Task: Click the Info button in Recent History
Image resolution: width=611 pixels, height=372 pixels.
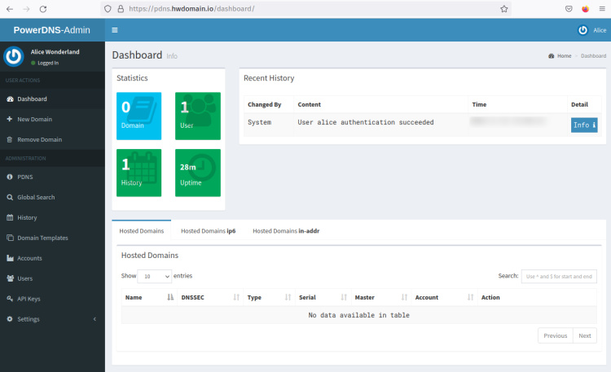Action: pyautogui.click(x=584, y=125)
